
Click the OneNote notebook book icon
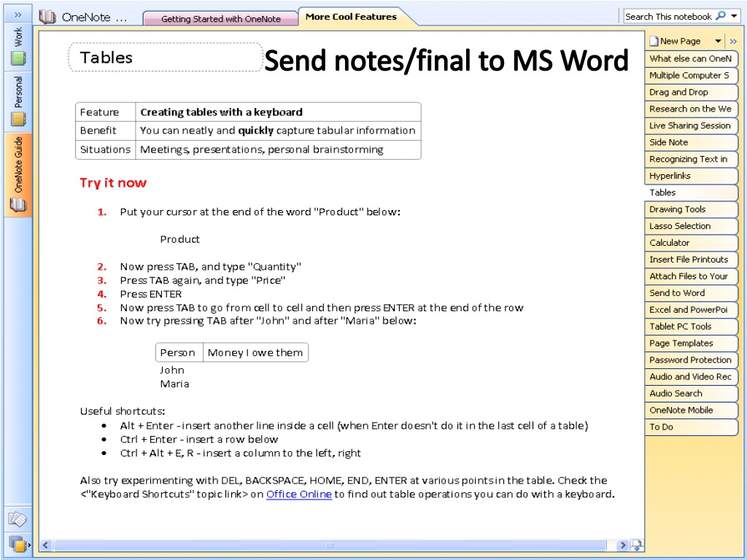[47, 17]
